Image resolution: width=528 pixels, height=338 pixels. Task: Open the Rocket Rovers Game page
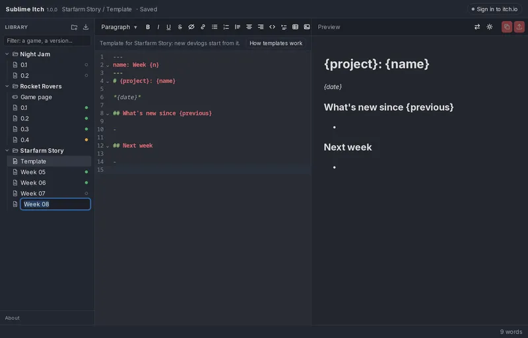tap(49, 97)
